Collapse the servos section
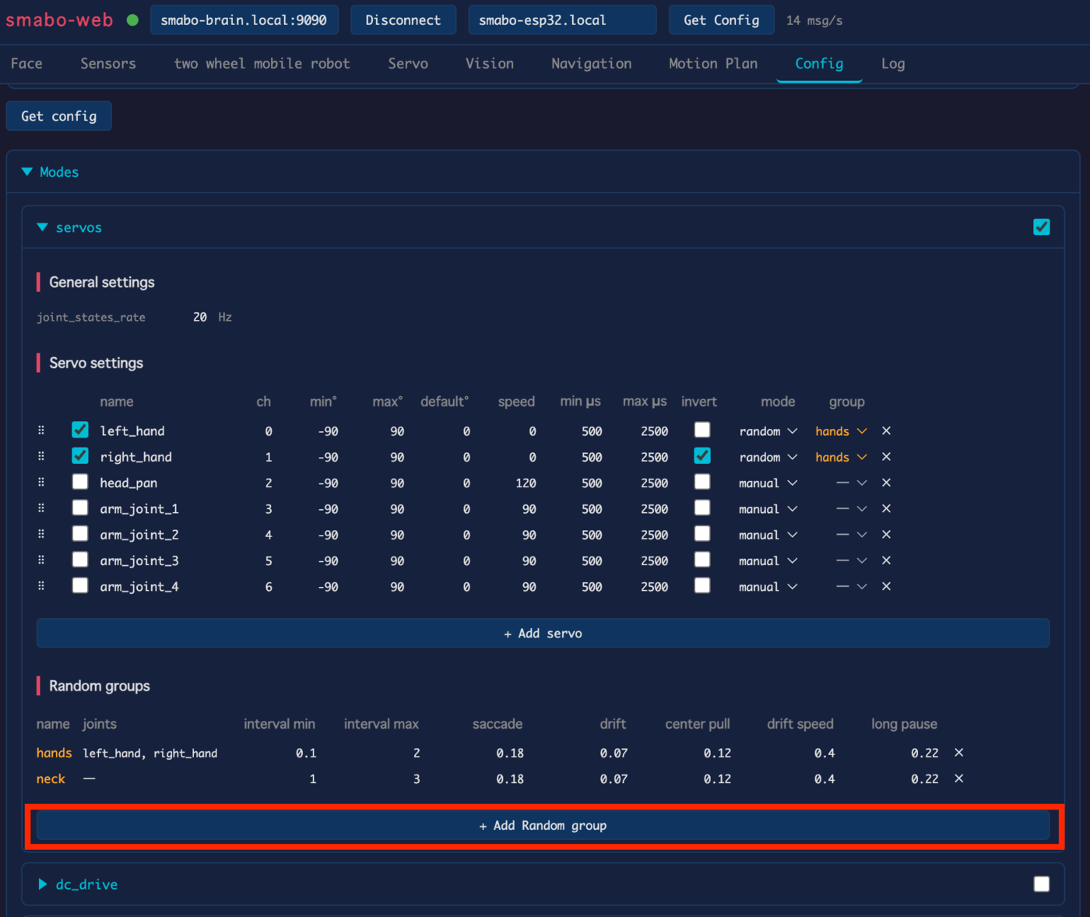The width and height of the screenshot is (1090, 917). pyautogui.click(x=69, y=227)
